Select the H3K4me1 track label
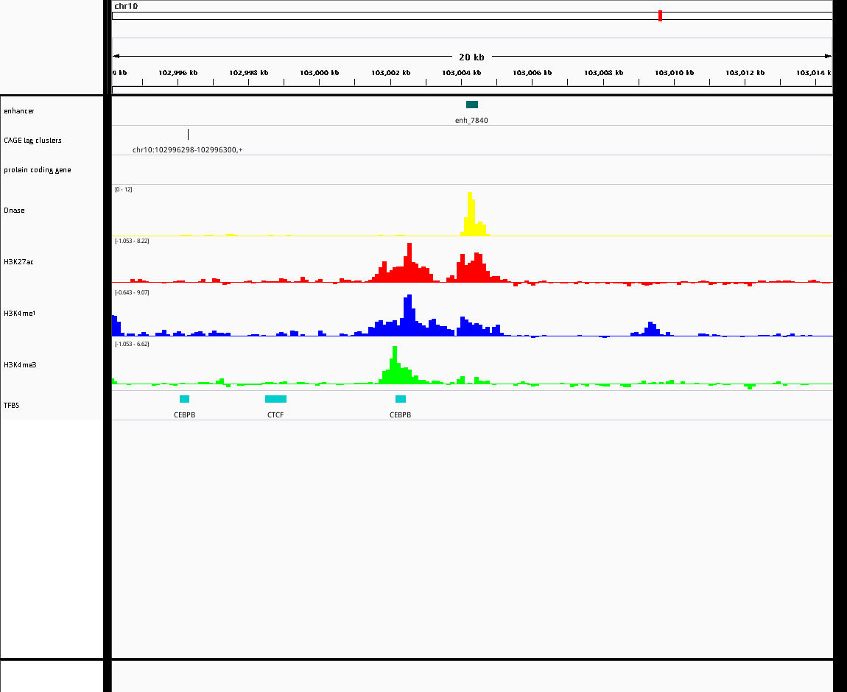 pos(19,313)
